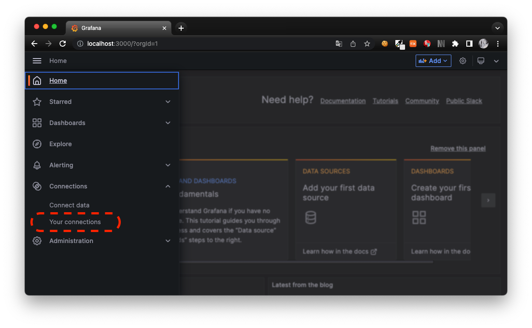Click the browser forward arrow
This screenshot has width=532, height=328.
tap(48, 44)
